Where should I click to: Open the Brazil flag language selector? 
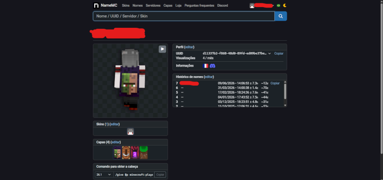click(x=279, y=5)
